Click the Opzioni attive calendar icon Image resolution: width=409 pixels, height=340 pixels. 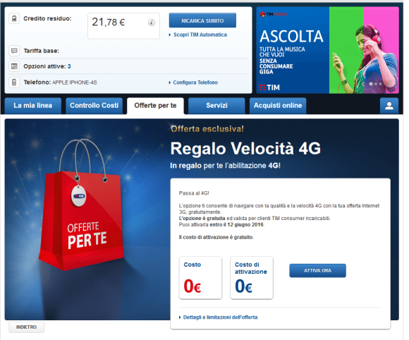[x=14, y=66]
